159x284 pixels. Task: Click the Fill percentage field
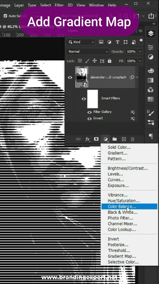coord(131,61)
